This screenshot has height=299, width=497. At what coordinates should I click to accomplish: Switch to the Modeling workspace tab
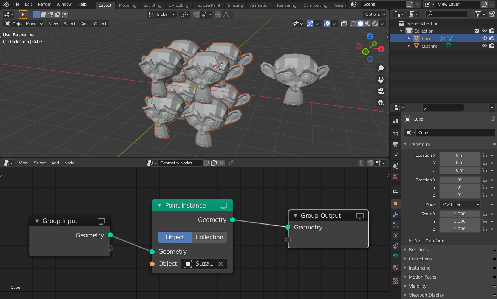(x=127, y=5)
